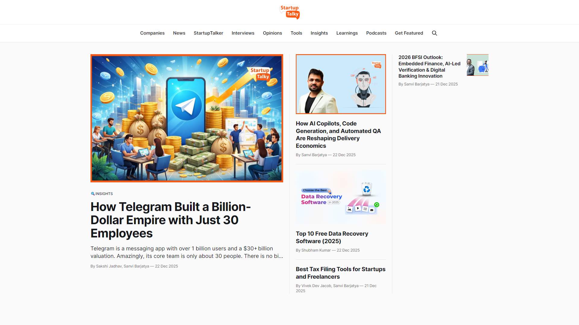This screenshot has height=325, width=579.
Task: Open the Telegram Billion-Dollar Empire headline
Action: click(x=171, y=220)
